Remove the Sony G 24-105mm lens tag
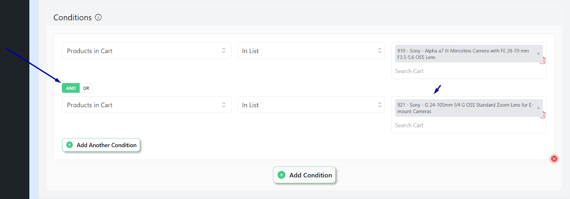Screen dimensions: 570x199 pos(538,108)
